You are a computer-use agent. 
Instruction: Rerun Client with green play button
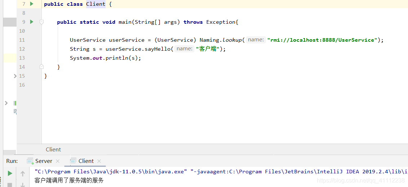[x=10, y=173]
